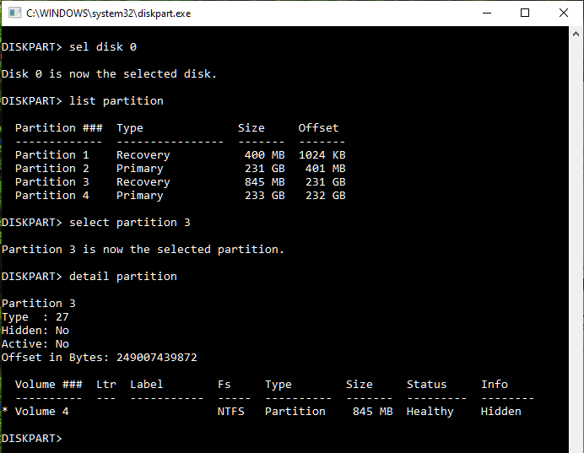The height and width of the screenshot is (453, 584).
Task: Click the 'Hidden' info value in volume row
Action: tap(501, 412)
